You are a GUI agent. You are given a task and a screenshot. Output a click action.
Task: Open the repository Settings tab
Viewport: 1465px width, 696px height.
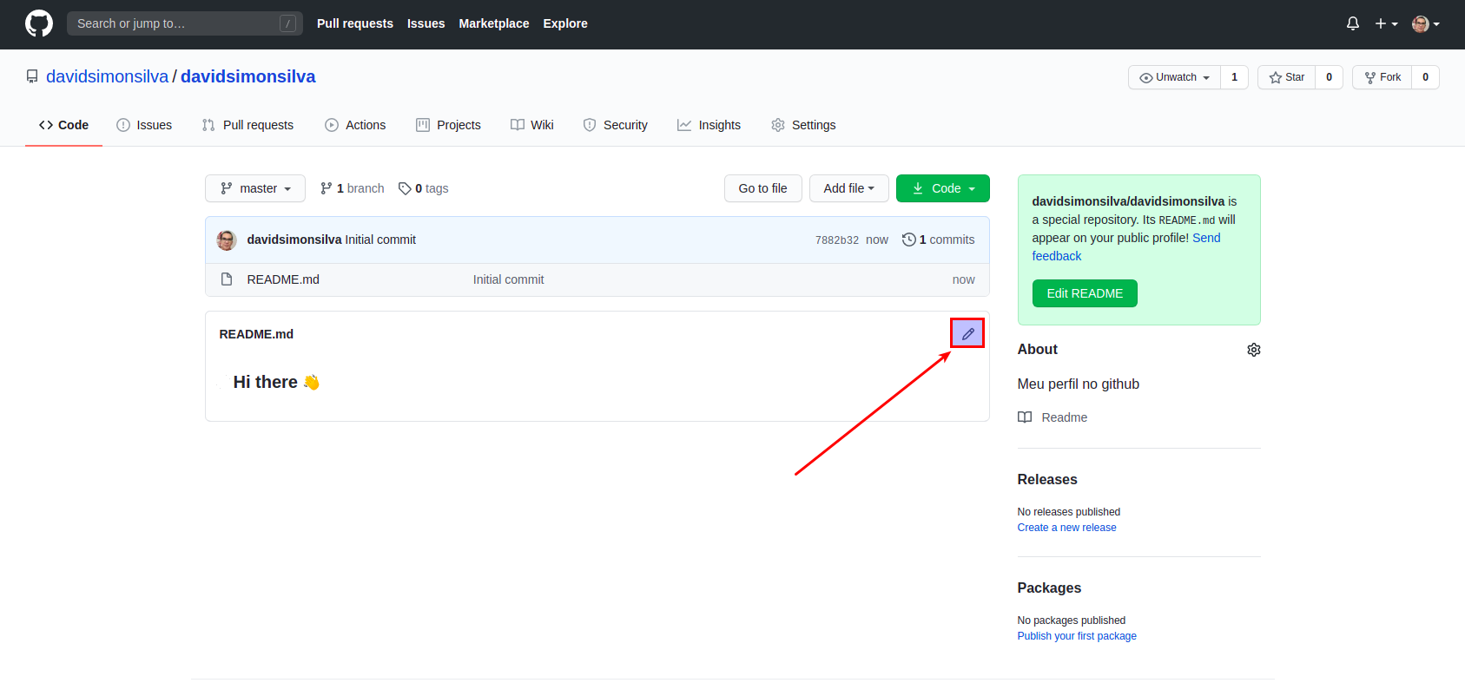803,125
